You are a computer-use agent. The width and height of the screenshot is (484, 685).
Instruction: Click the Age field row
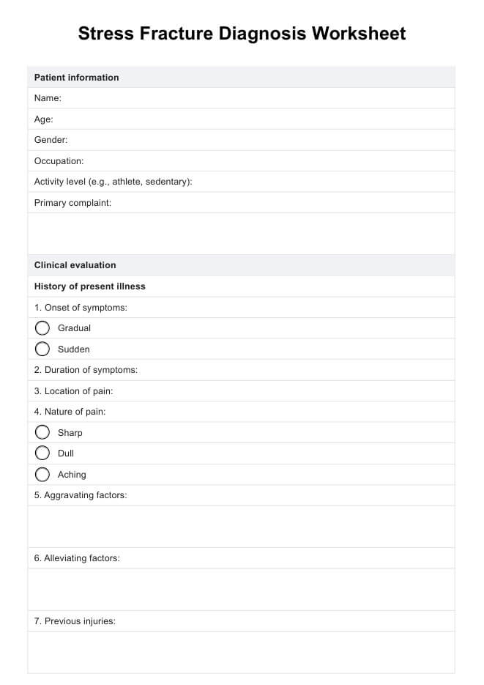242,119
